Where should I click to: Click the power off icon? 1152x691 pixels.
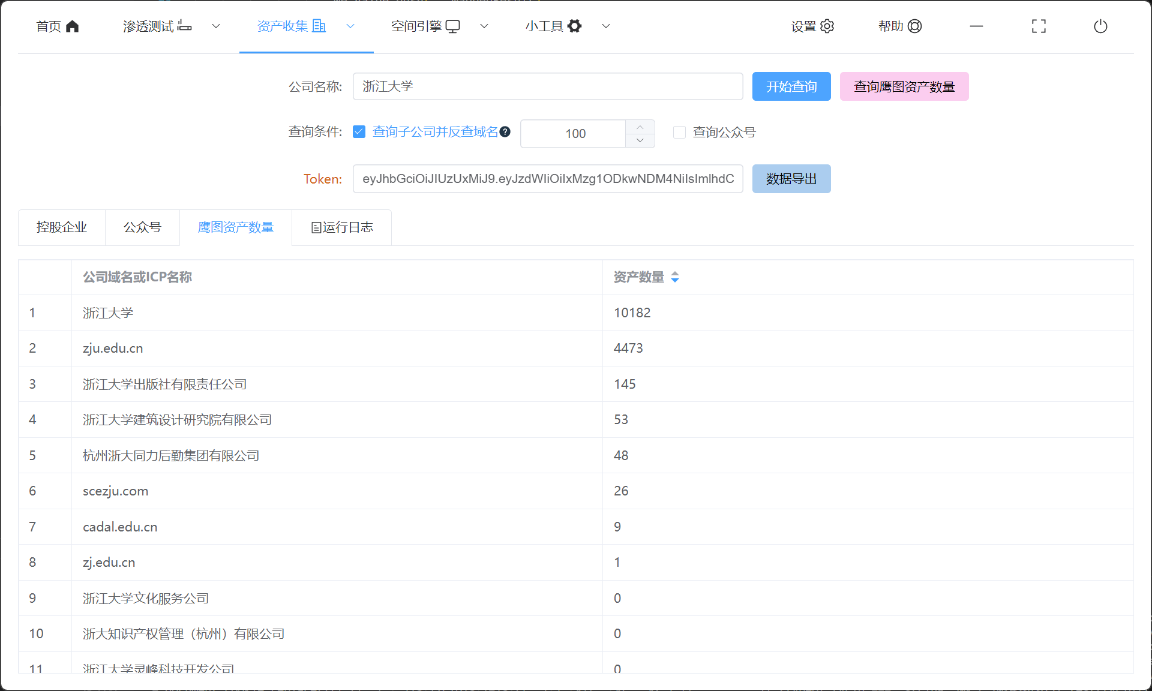(1100, 26)
